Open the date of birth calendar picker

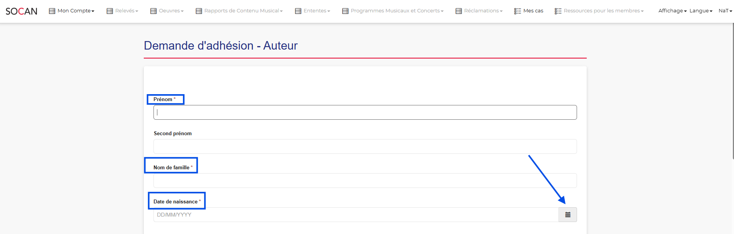coord(567,215)
